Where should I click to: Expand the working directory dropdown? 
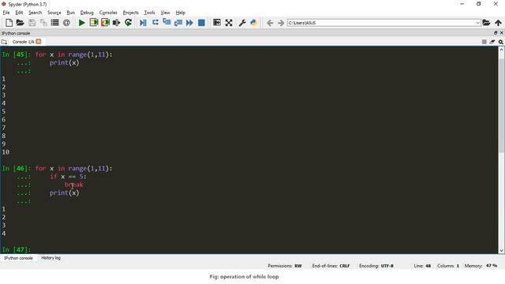(x=477, y=23)
